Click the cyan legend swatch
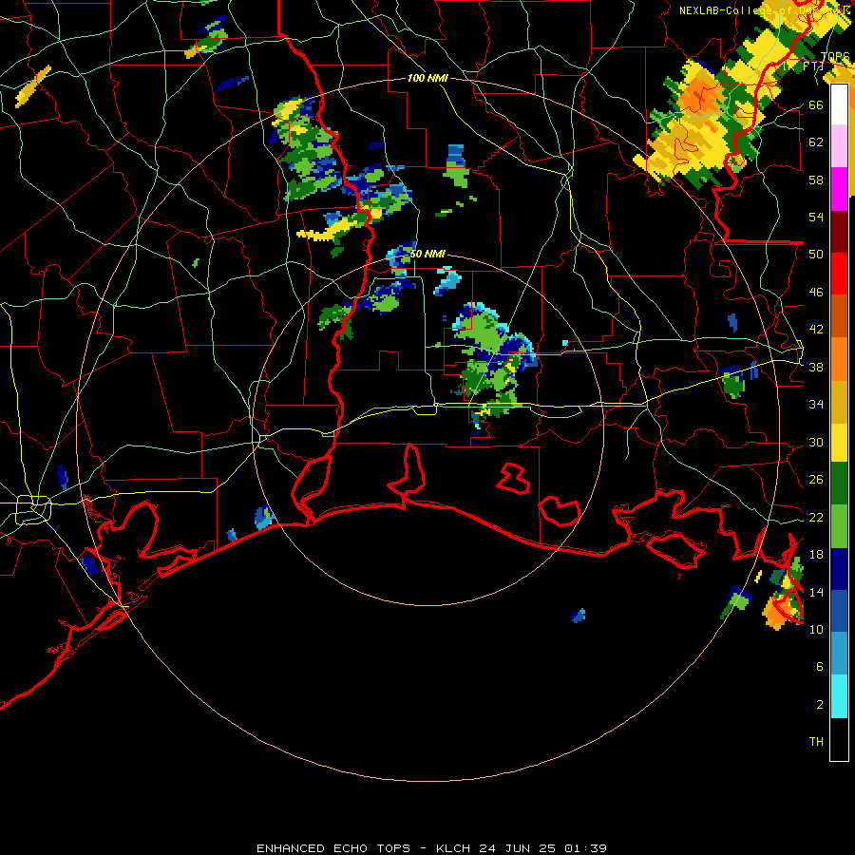Viewport: 855px width, 855px height. coord(839,696)
